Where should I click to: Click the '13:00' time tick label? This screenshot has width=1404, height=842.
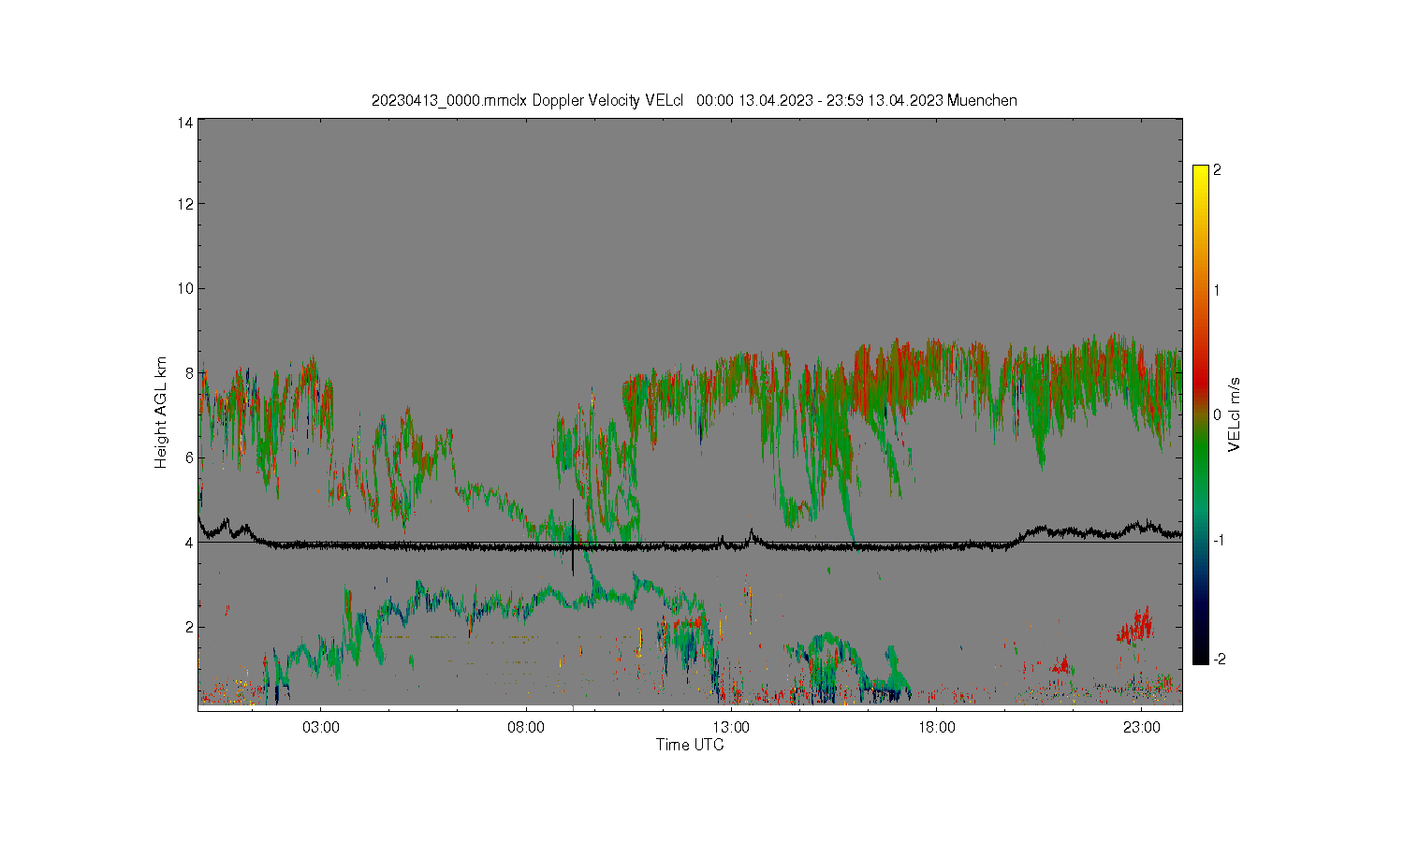731,728
